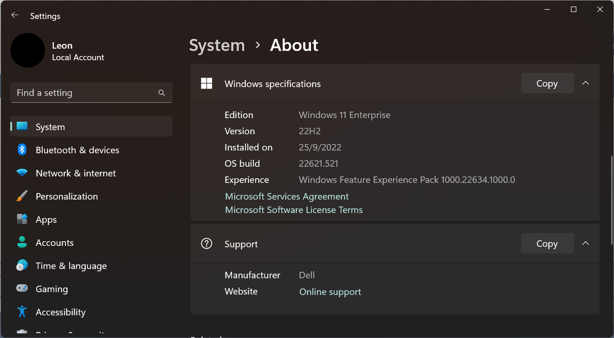The image size is (614, 338).
Task: Open Accessibility settings
Action: (91, 312)
